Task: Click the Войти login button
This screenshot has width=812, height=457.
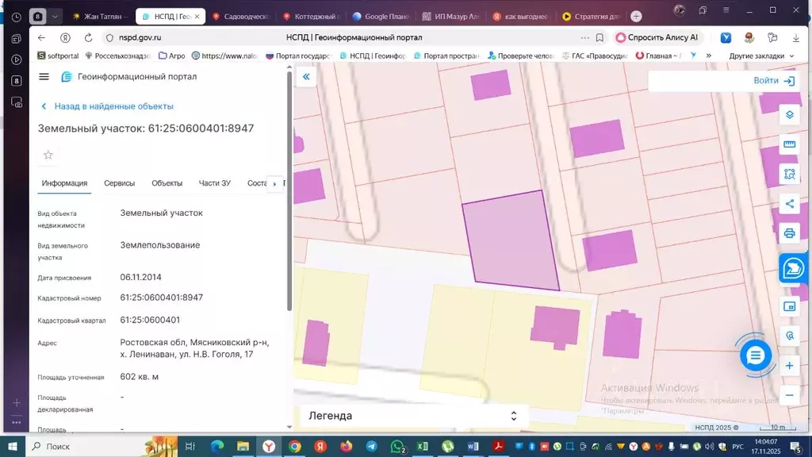Action: click(x=773, y=81)
